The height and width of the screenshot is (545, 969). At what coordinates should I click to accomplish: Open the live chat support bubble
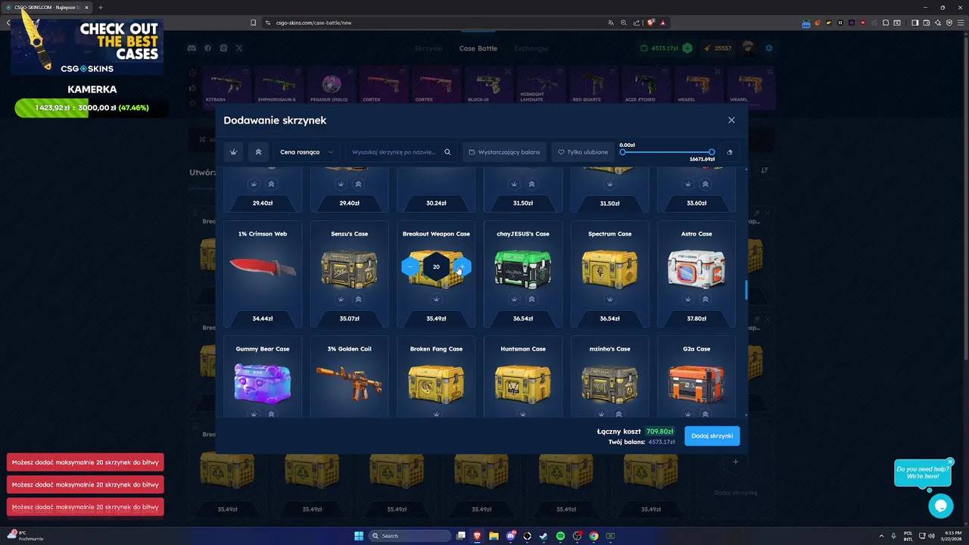[x=941, y=506]
